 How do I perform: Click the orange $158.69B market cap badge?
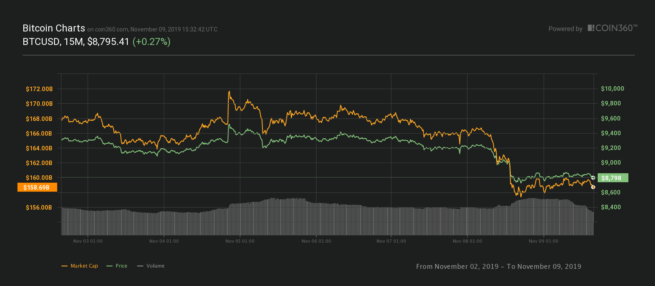(37, 187)
